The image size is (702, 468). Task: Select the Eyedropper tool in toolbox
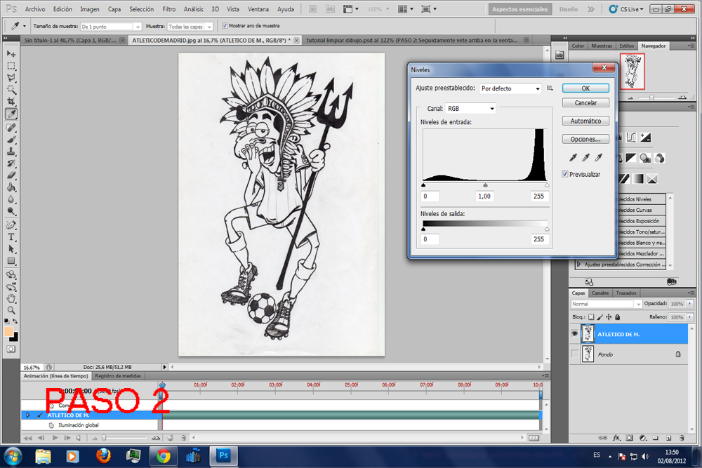coord(11,114)
